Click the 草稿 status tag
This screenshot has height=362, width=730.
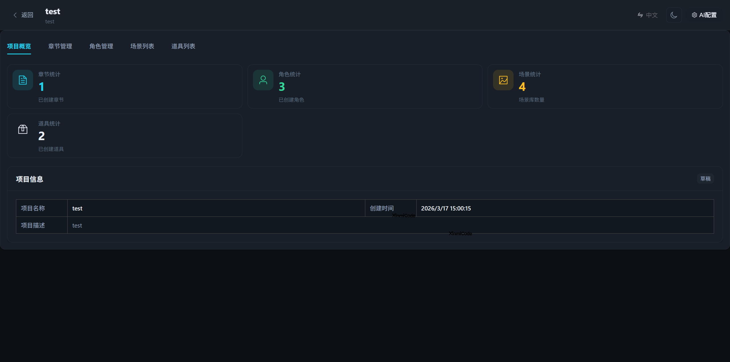point(705,179)
